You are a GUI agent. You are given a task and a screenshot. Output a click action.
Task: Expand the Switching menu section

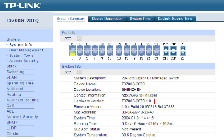pos(16,72)
